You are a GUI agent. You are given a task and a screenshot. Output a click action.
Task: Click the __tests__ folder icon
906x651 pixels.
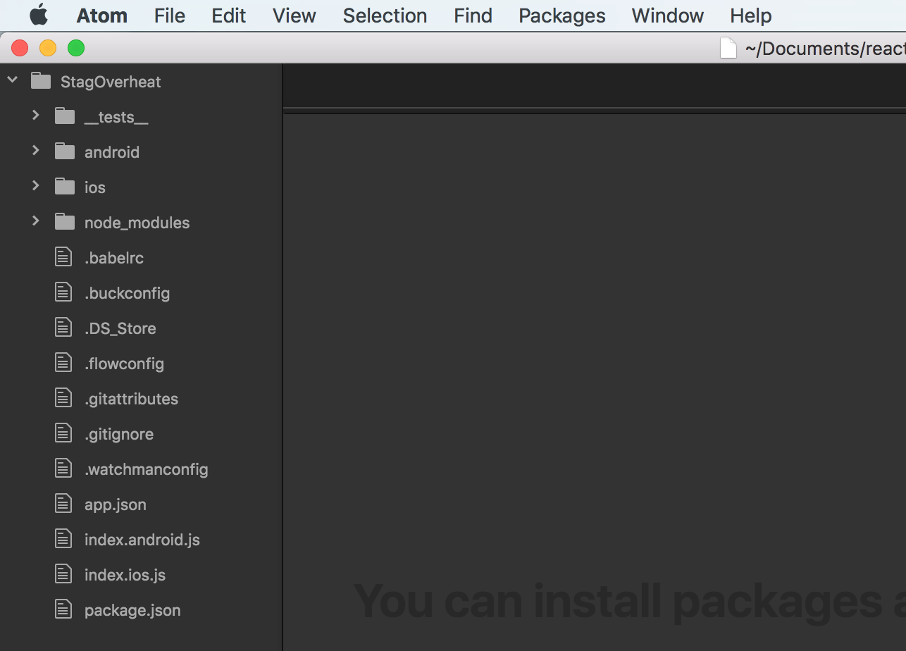[65, 116]
